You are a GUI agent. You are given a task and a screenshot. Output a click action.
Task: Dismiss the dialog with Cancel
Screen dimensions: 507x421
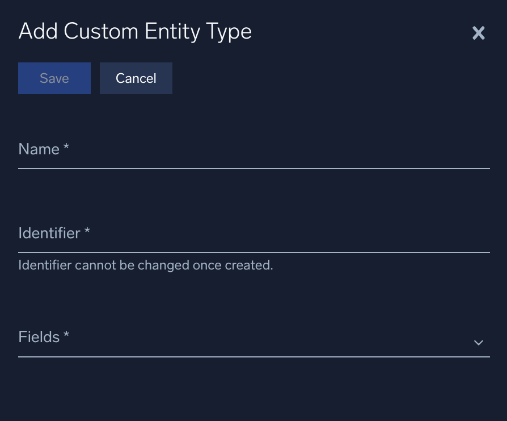[x=136, y=78]
